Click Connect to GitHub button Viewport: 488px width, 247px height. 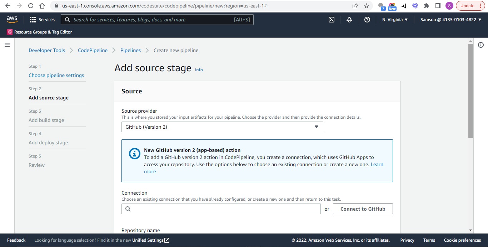363,209
